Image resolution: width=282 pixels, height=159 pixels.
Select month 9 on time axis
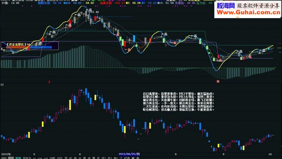click(x=223, y=154)
